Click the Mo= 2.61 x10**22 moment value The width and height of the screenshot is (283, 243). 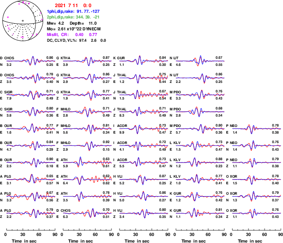pos(73,29)
